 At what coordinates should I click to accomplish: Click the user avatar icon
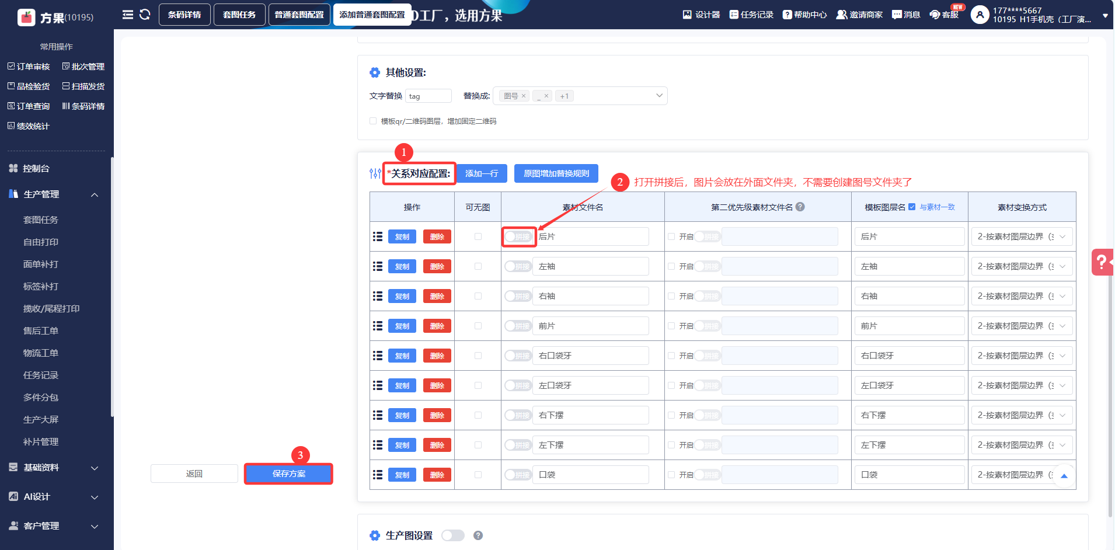coord(980,15)
